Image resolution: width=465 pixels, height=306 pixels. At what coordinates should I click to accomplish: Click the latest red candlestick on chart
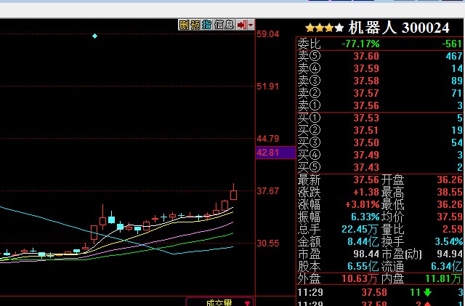(233, 193)
